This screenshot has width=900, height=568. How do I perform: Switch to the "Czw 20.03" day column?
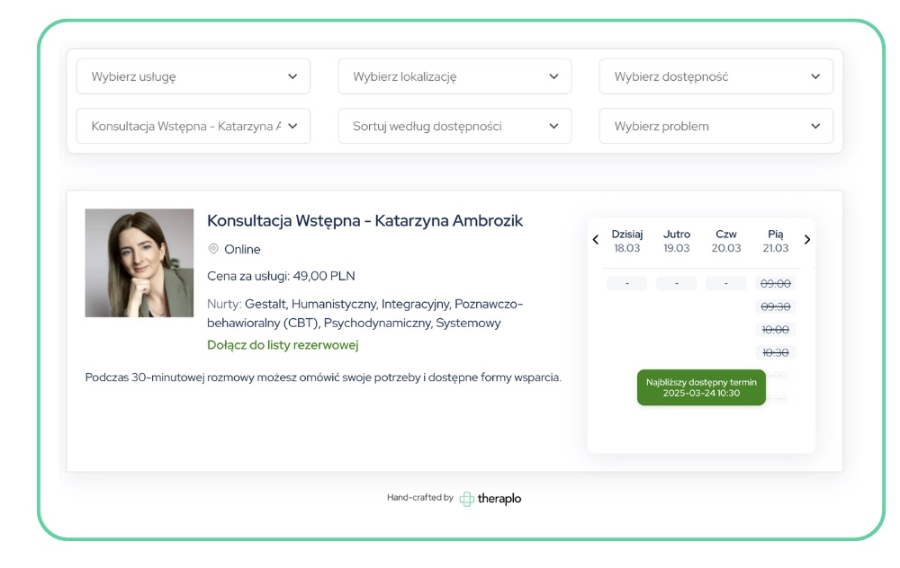click(726, 240)
